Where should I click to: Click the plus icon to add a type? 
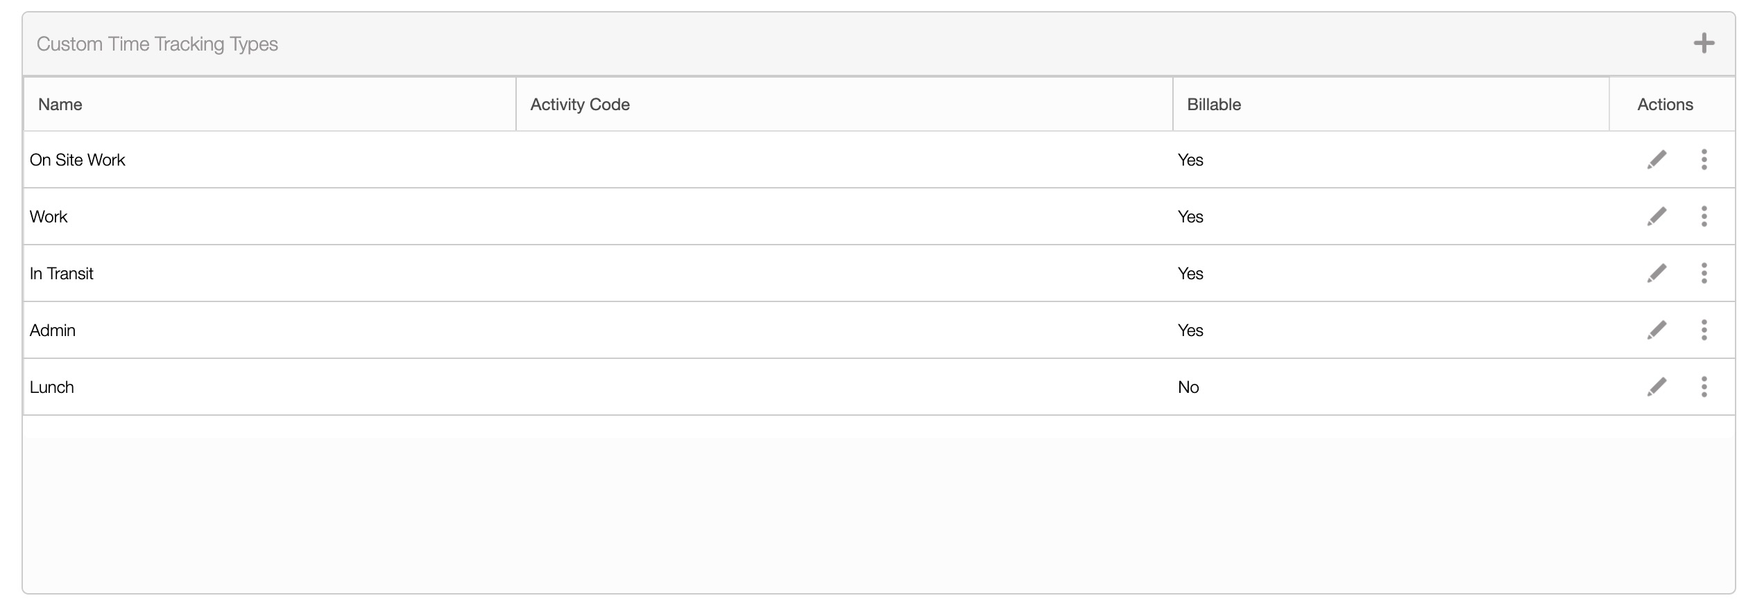1704,44
